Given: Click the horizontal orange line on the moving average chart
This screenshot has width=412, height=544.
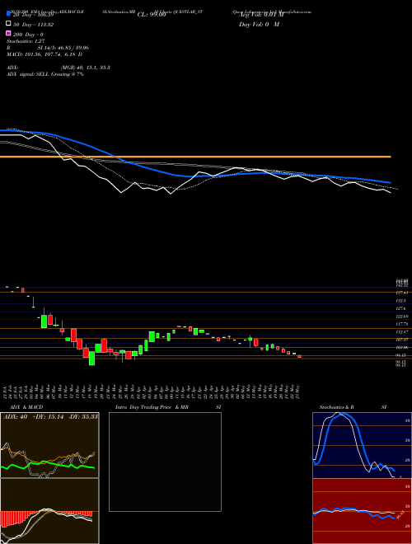Looking at the screenshot, I should (195, 157).
